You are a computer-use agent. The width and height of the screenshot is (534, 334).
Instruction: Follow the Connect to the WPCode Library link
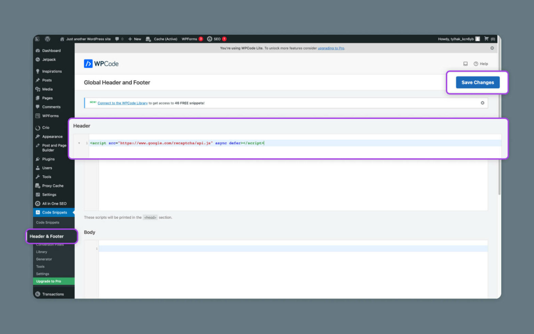coord(123,103)
